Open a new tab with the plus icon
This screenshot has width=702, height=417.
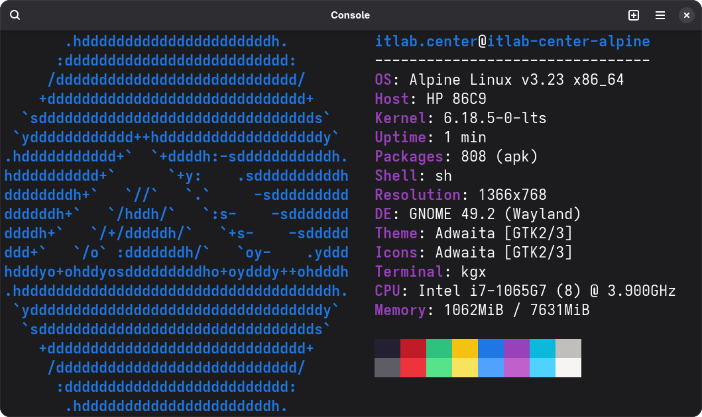pos(633,15)
